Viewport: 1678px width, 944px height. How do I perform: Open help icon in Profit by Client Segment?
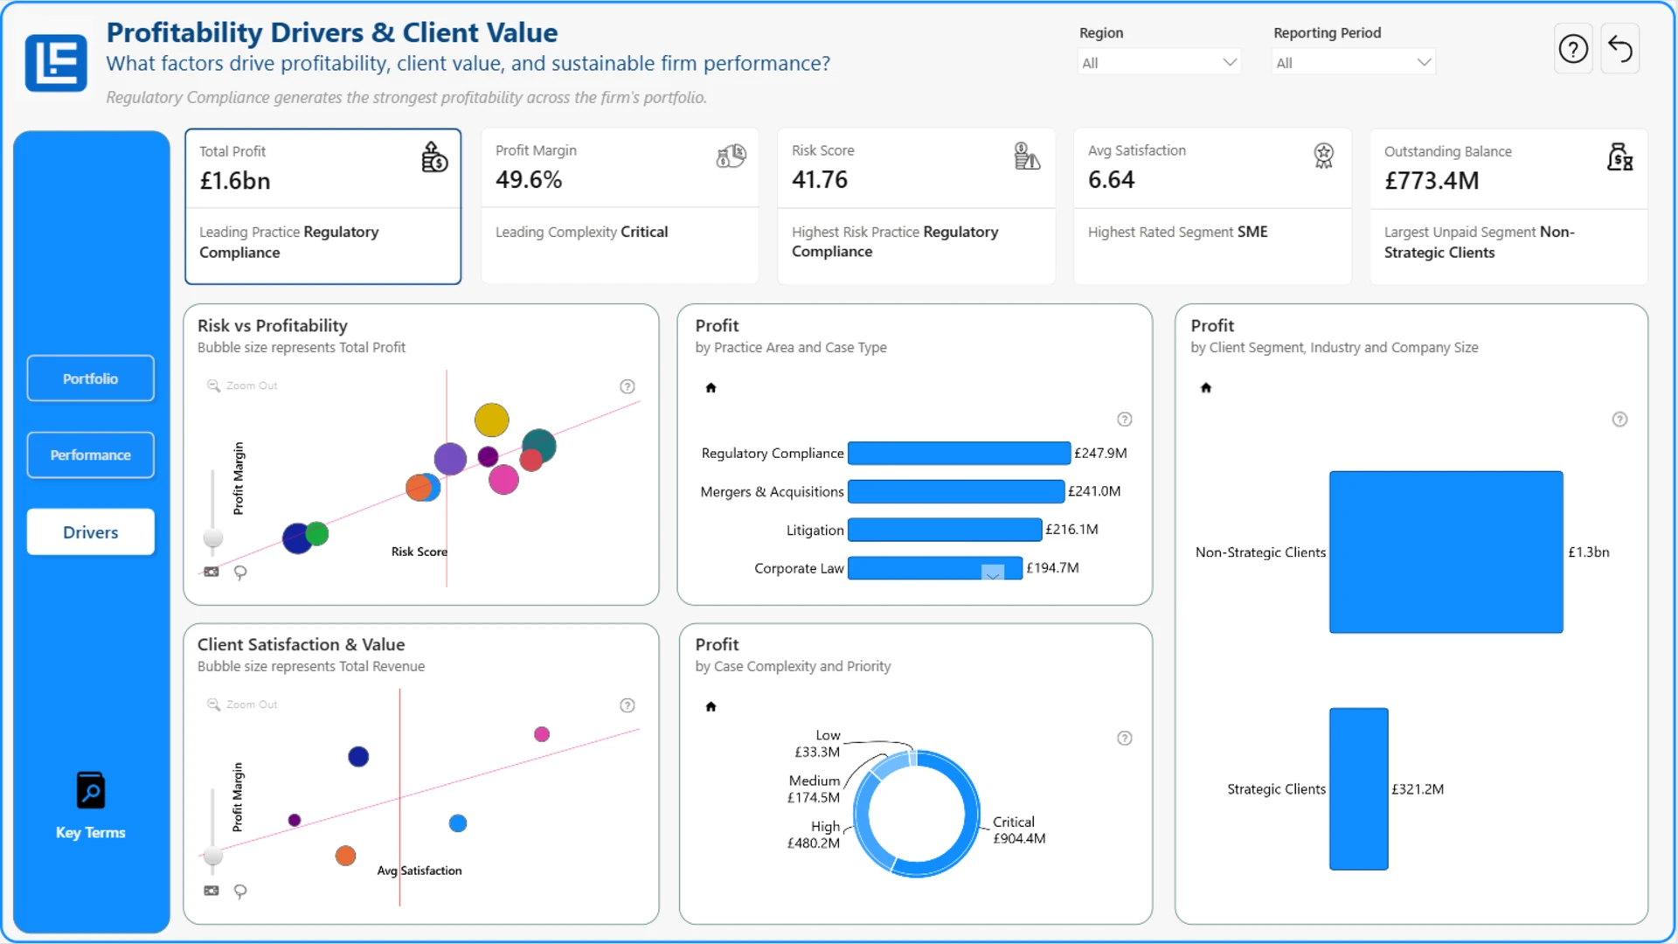[1620, 420]
